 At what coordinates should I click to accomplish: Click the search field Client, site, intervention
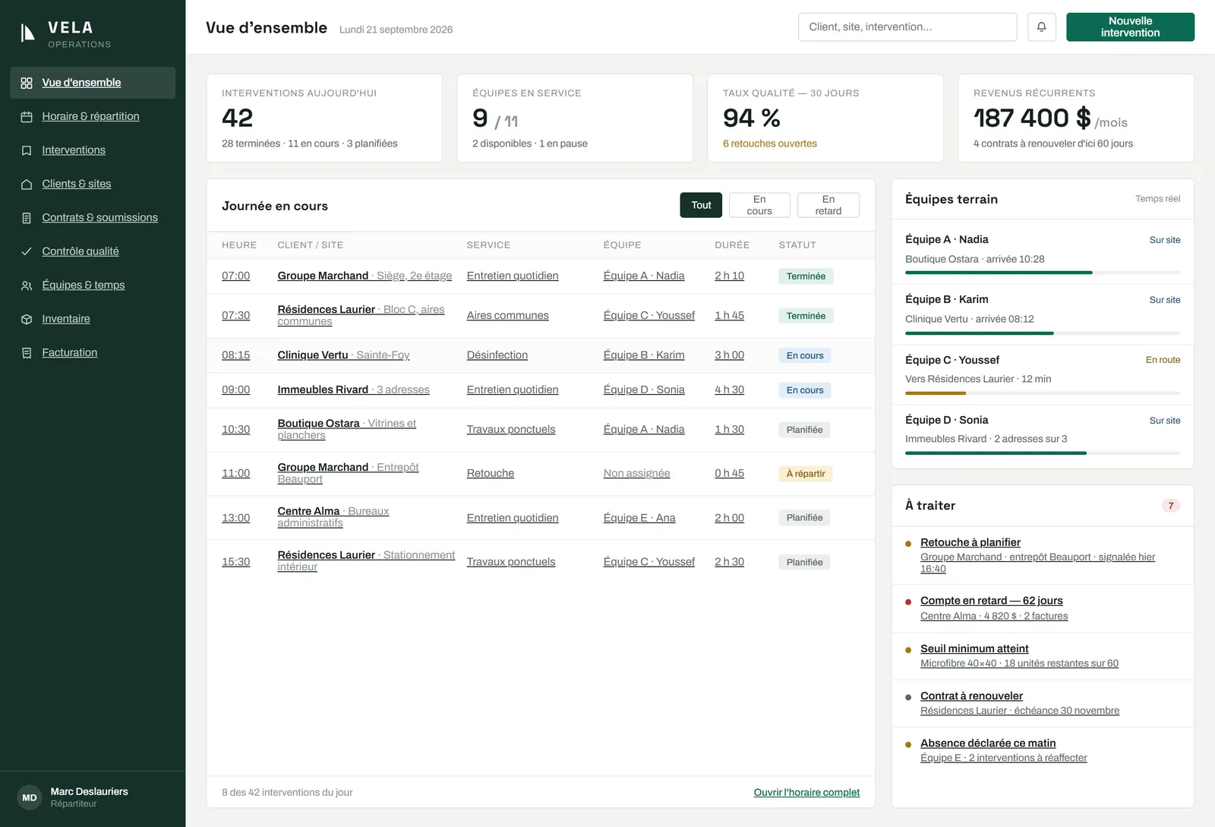pos(907,27)
